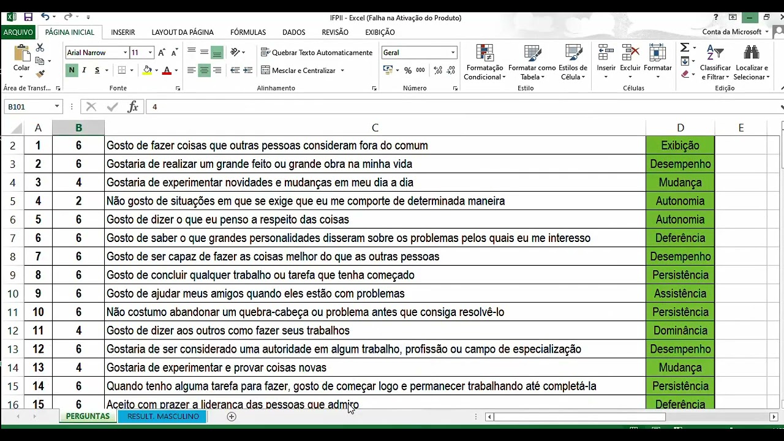Toggle underline (S) formatting

coord(97,70)
